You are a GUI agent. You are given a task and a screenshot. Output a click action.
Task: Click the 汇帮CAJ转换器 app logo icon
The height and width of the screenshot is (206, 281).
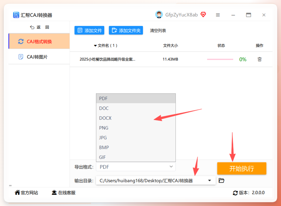point(16,15)
